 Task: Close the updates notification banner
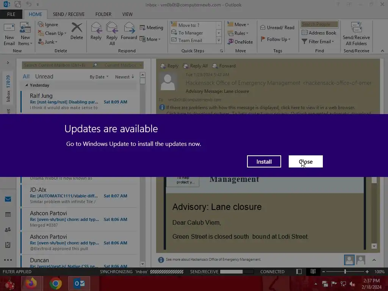point(306,161)
